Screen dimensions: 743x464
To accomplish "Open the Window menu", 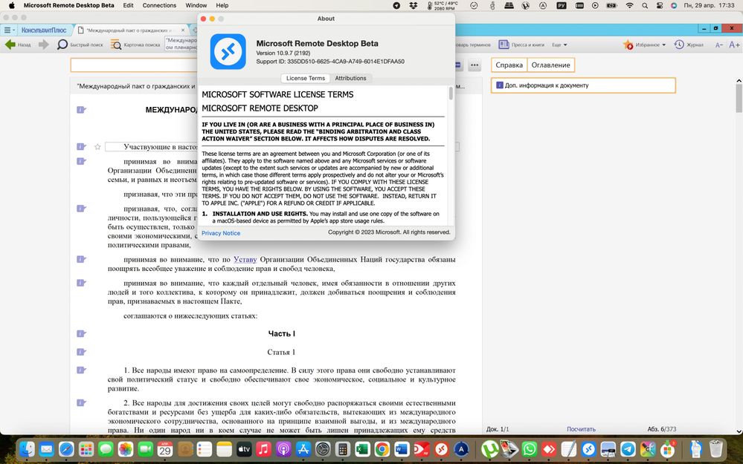I will [196, 6].
